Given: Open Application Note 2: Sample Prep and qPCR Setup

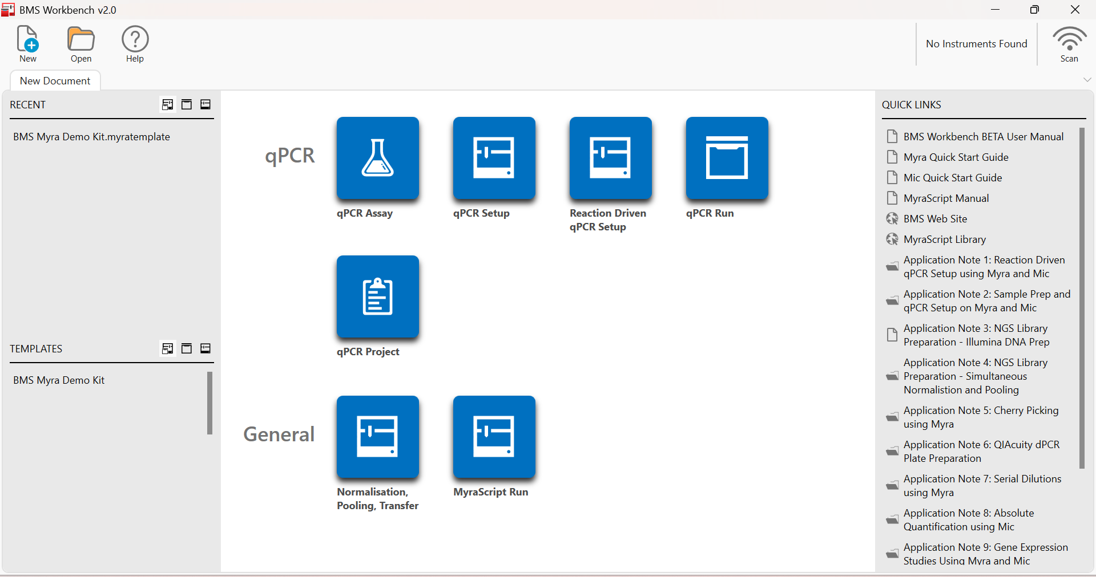Looking at the screenshot, I should (x=987, y=301).
